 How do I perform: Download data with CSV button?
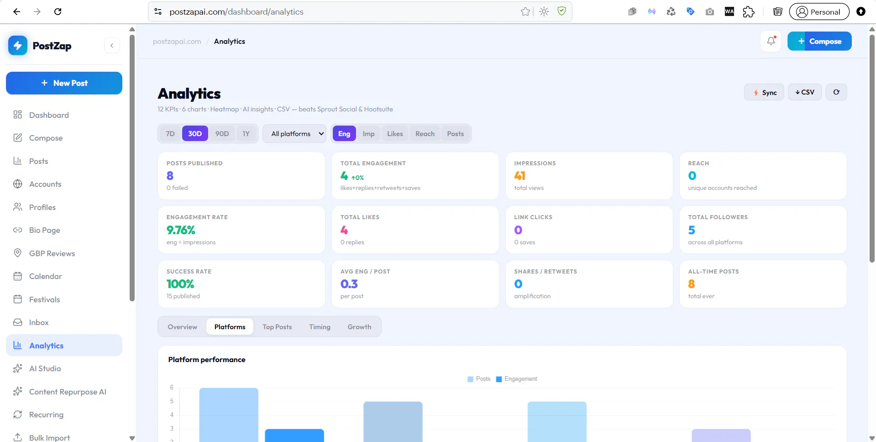pyautogui.click(x=805, y=92)
